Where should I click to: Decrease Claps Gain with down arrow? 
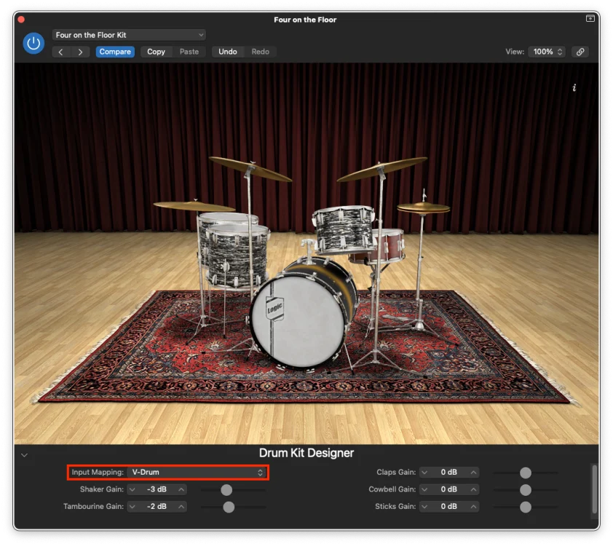424,472
